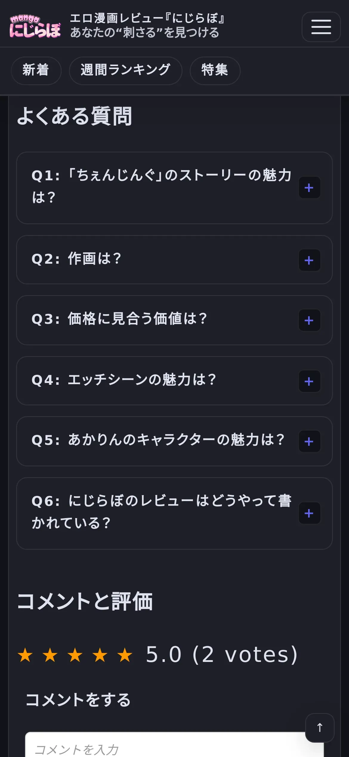Screen dimensions: 349x757
Task: Expand Q1 plus icon about ストーリーの魅力
Action: (309, 188)
